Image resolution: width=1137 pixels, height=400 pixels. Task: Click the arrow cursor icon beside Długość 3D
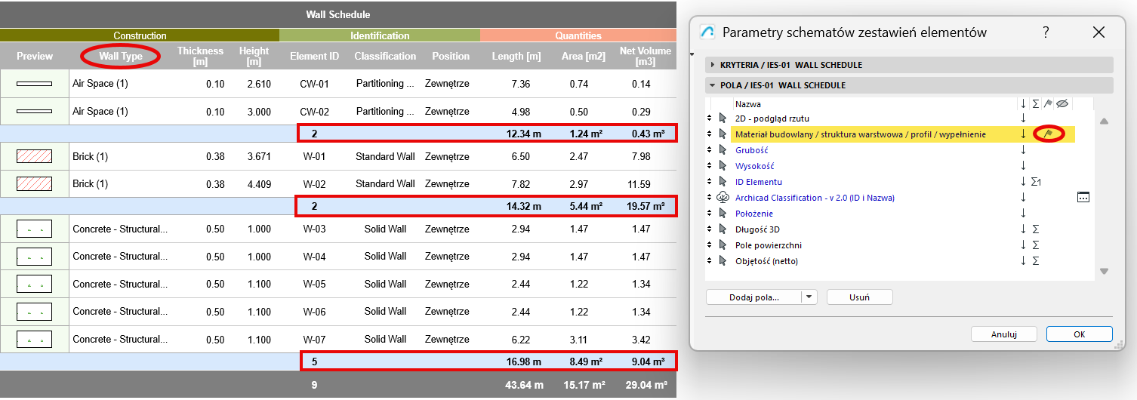point(723,229)
